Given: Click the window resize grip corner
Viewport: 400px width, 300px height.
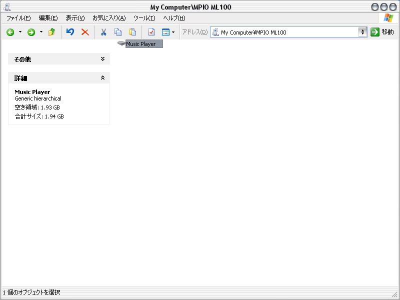Looking at the screenshot, I should coord(394,294).
